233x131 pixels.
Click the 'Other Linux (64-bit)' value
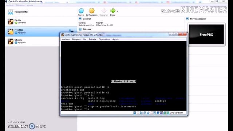tap(104, 25)
